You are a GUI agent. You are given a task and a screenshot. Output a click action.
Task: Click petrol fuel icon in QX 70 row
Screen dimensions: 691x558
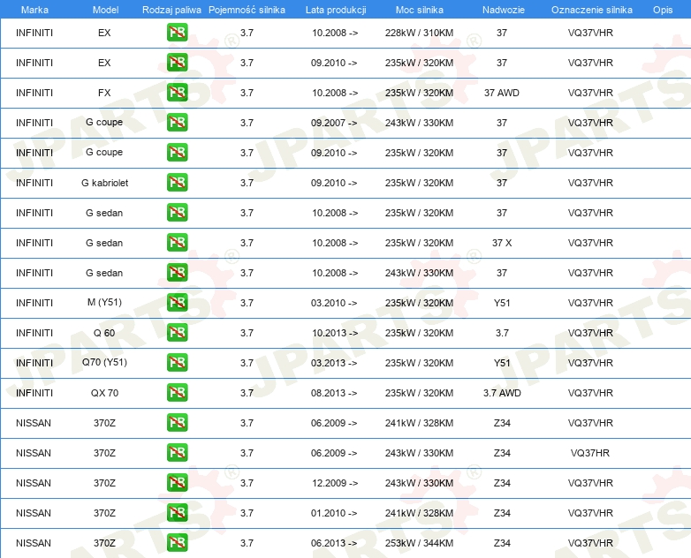coord(177,392)
